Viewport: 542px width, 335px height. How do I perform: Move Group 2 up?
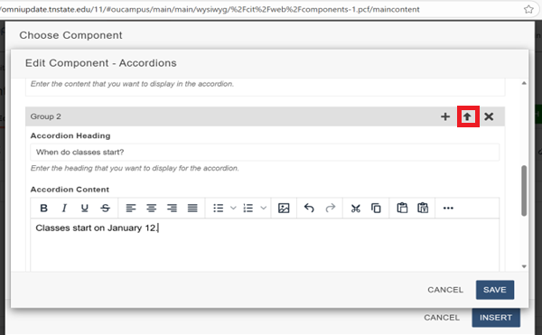tap(467, 116)
